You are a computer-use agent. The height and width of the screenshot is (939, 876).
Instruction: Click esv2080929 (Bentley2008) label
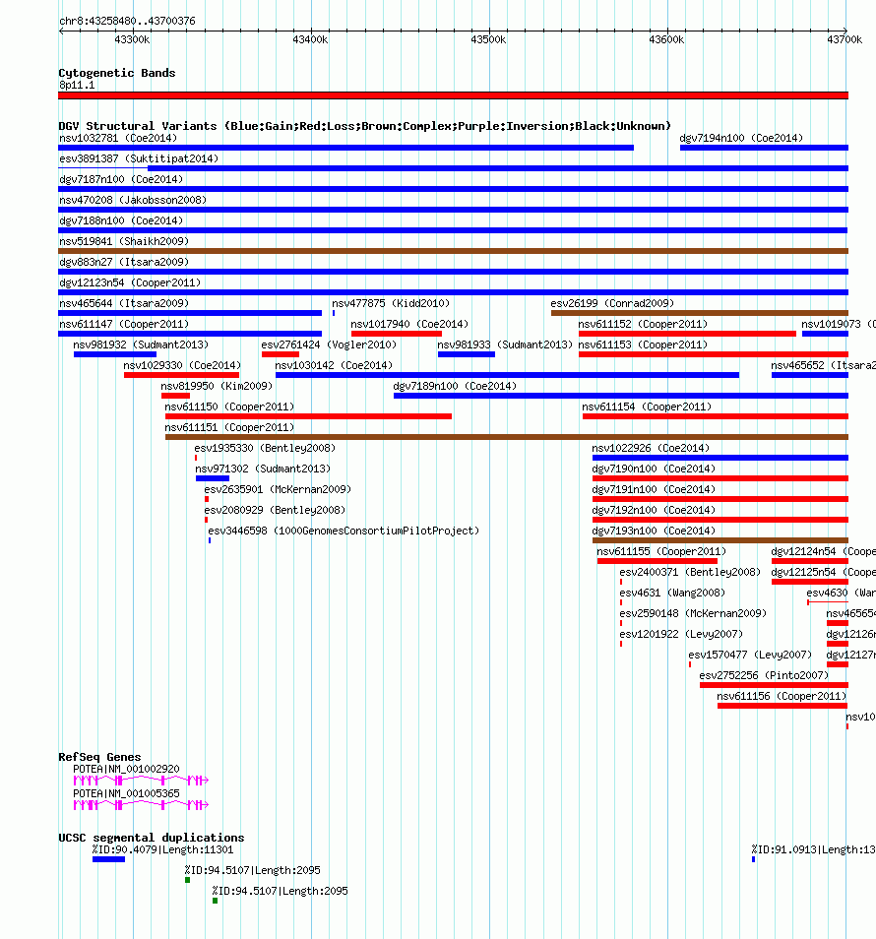coord(275,510)
